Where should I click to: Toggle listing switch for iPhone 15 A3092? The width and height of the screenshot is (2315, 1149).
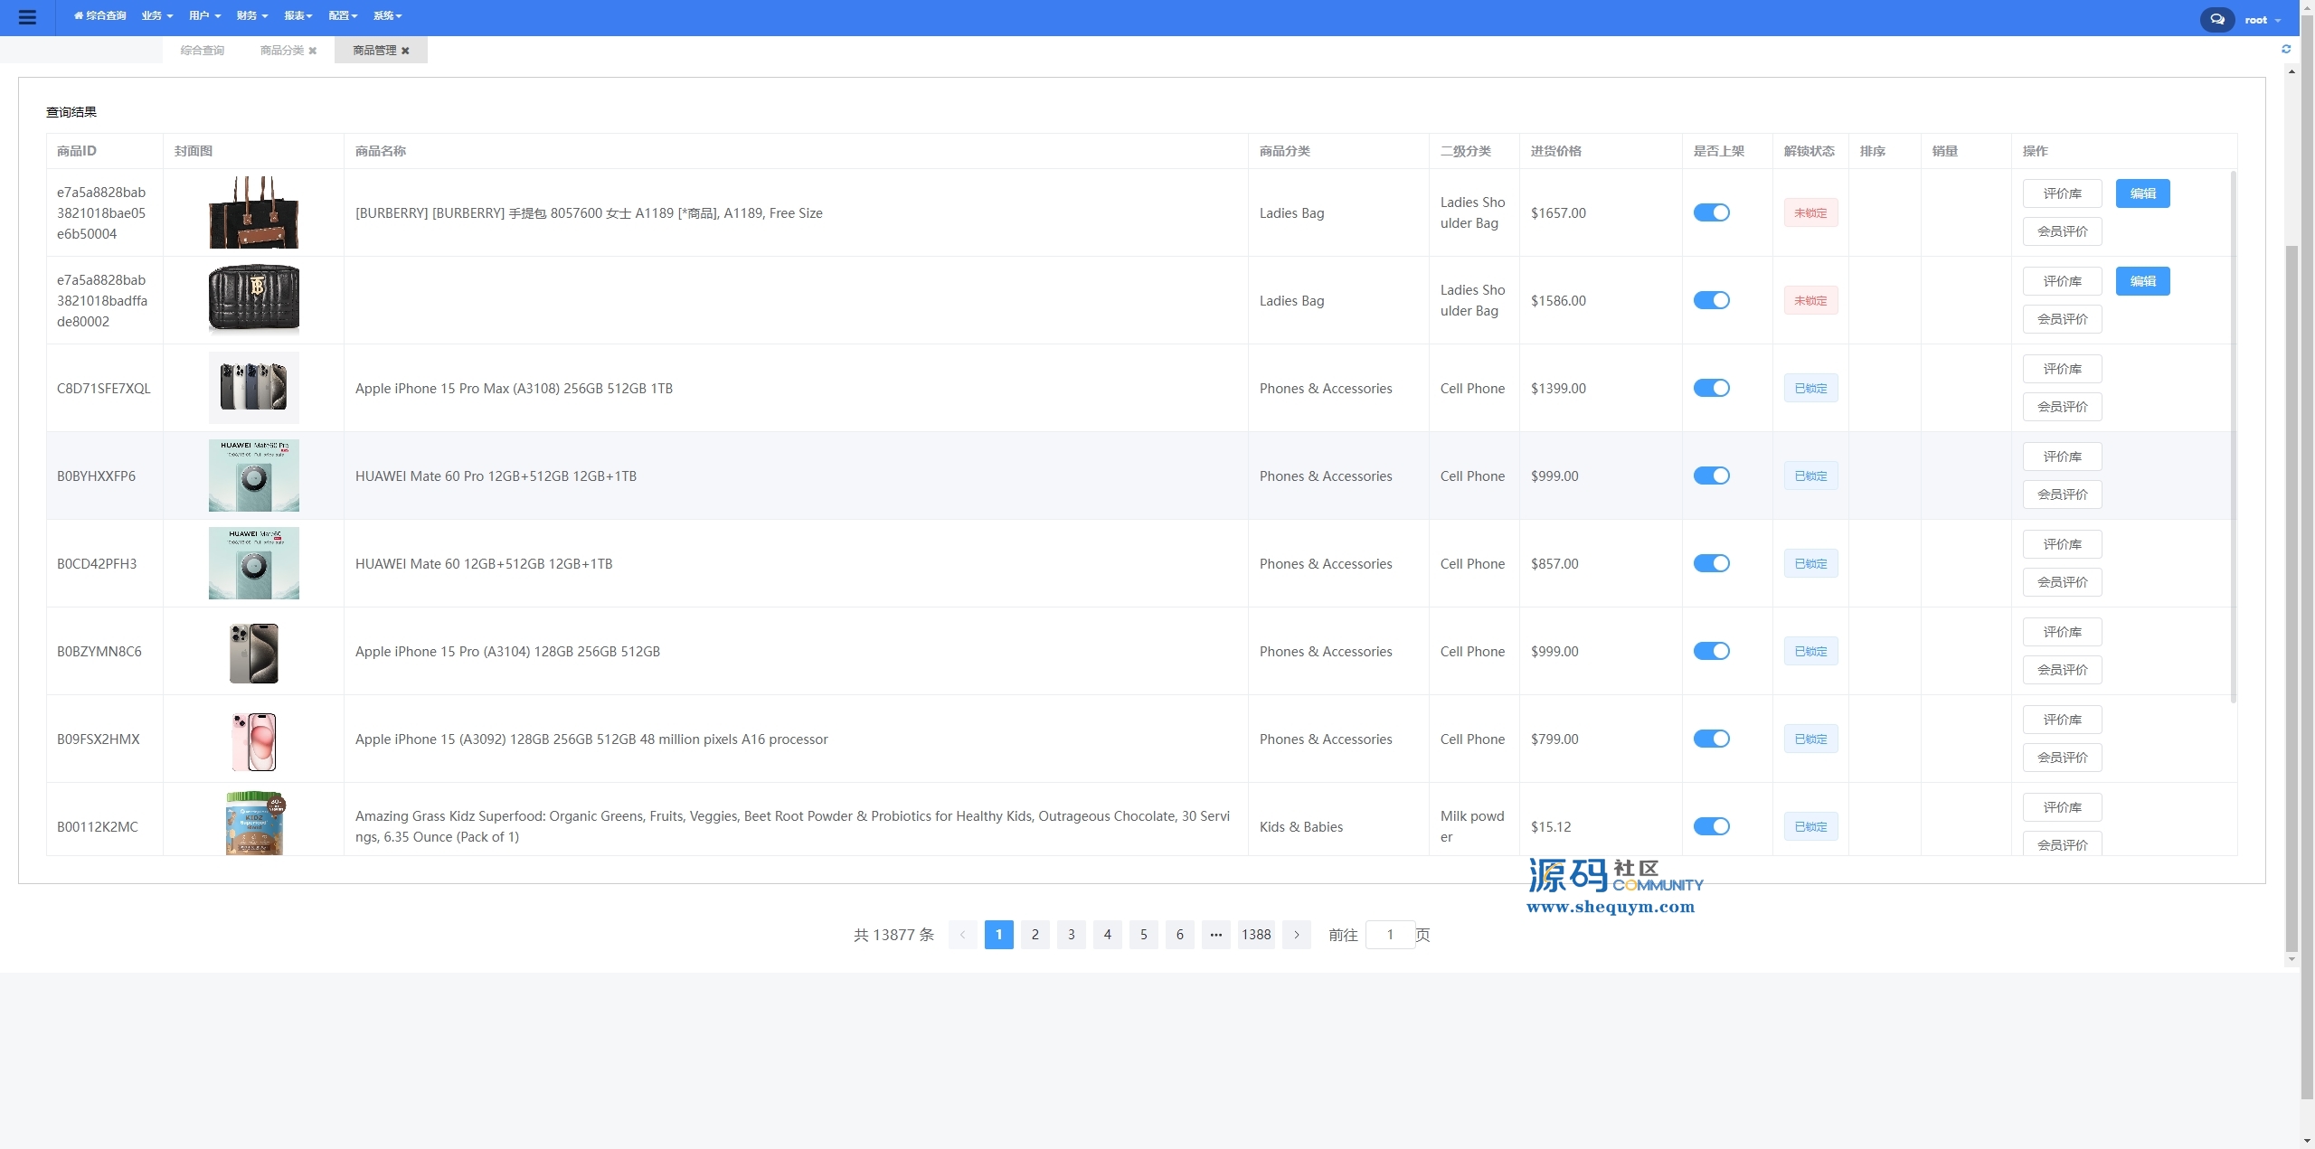coord(1711,739)
